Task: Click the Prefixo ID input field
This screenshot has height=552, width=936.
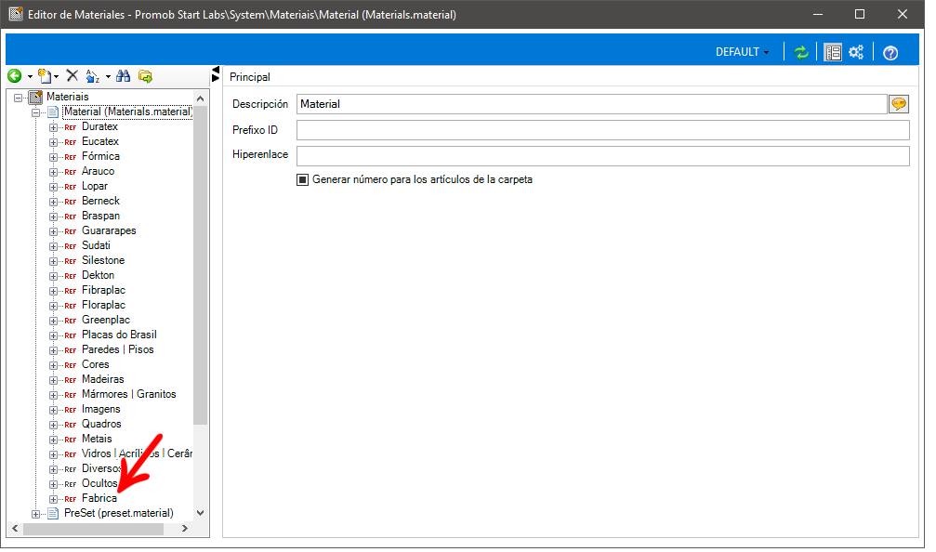Action: pyautogui.click(x=603, y=130)
